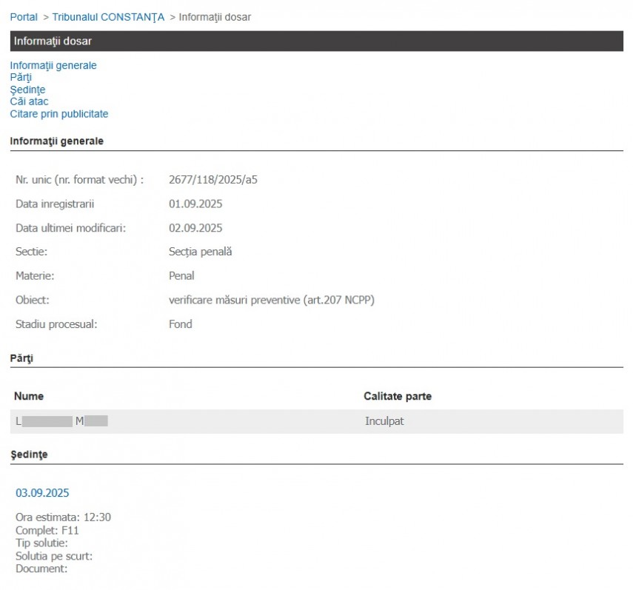Click the verificare măsuri preventive object text
The image size is (633, 590).
(272, 300)
